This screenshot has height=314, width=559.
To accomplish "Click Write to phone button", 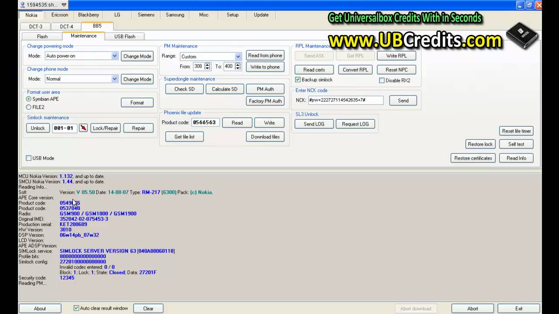I will pos(265,67).
